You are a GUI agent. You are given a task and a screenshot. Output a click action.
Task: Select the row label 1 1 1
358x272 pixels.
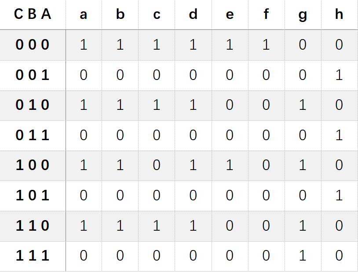tap(33, 256)
